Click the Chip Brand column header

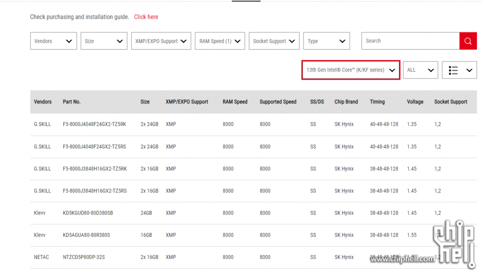(x=346, y=102)
